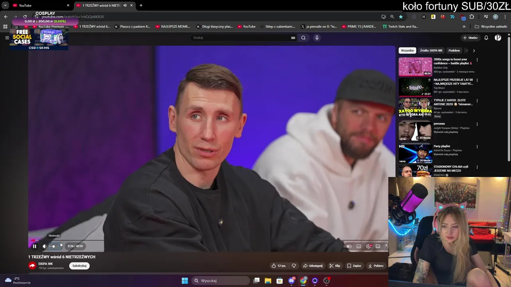
Task: Open NAJLEPSZE PRZEBOJE LAT 00 video title
Action: click(453, 82)
